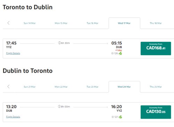Click the previous dates arrow for Toronto to Dublin

coord(8,23)
